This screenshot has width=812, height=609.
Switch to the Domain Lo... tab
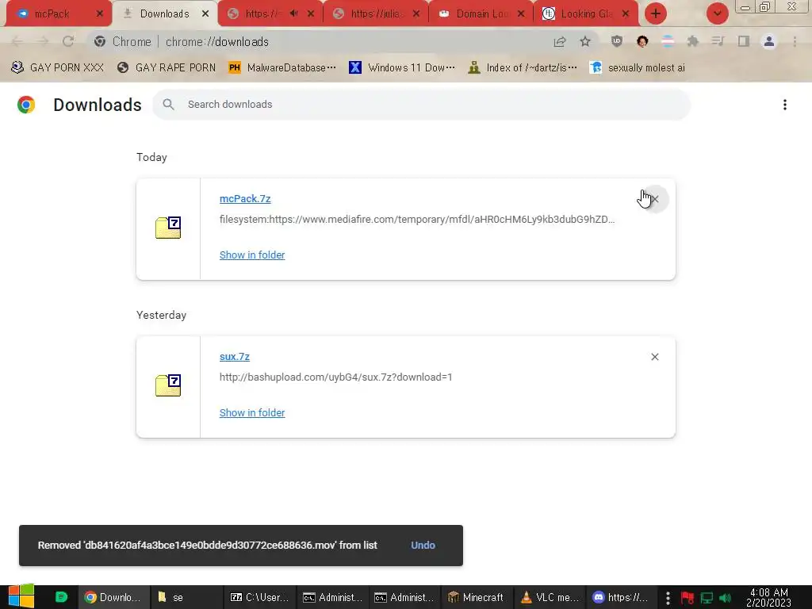481,13
